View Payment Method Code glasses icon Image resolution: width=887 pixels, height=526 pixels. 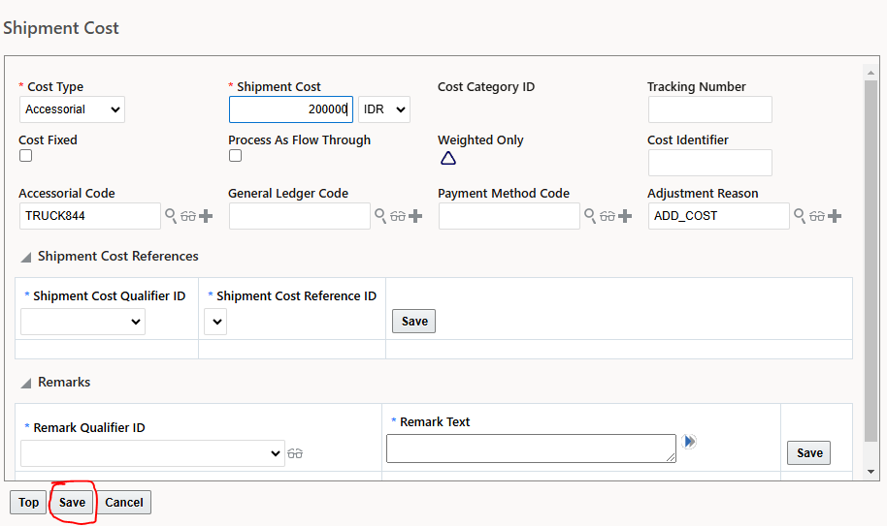coord(607,216)
